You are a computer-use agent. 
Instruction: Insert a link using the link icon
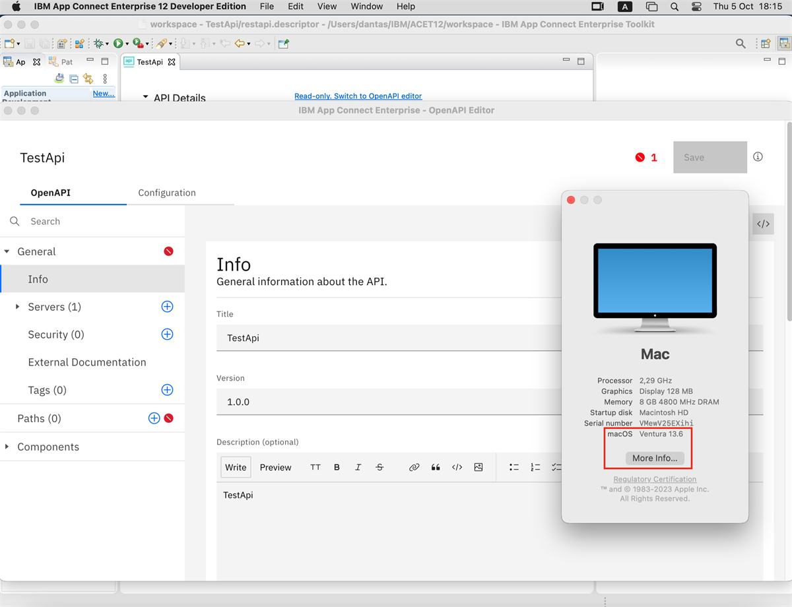click(414, 467)
